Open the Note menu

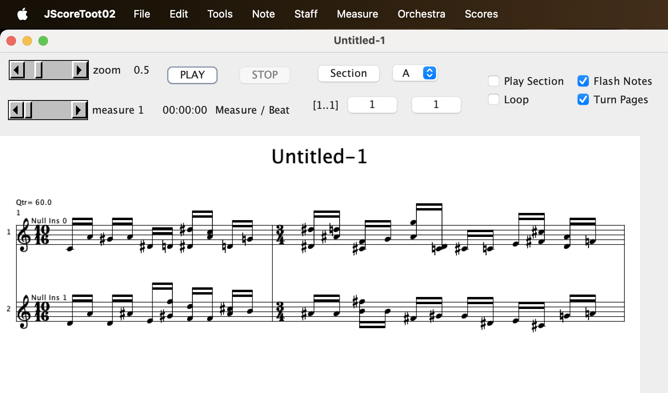click(x=264, y=14)
